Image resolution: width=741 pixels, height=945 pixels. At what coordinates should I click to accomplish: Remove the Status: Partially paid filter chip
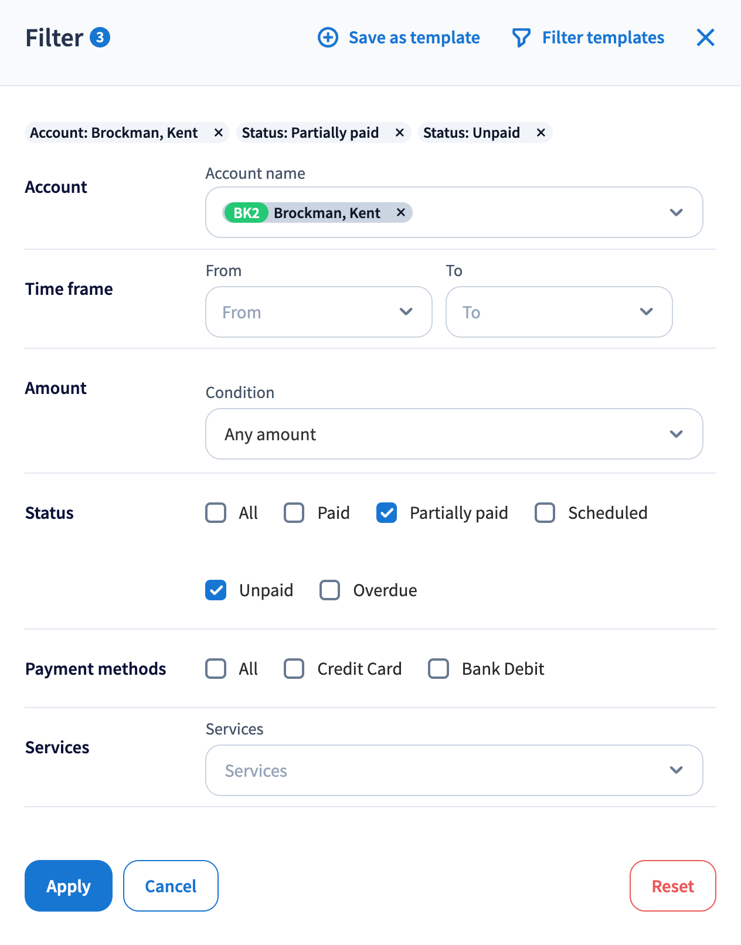(400, 133)
